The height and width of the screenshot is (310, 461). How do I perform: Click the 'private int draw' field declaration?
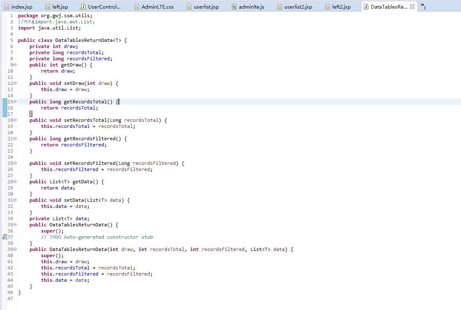point(54,46)
